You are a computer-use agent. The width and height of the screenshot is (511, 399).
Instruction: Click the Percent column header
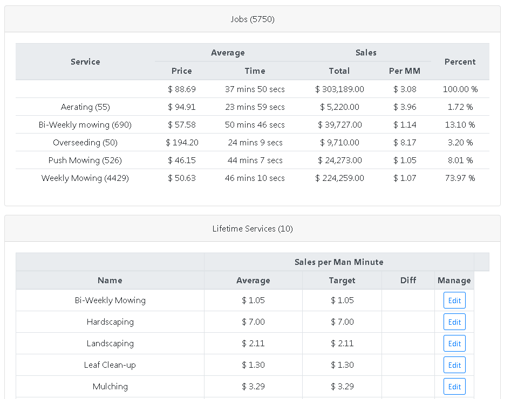[x=460, y=62]
